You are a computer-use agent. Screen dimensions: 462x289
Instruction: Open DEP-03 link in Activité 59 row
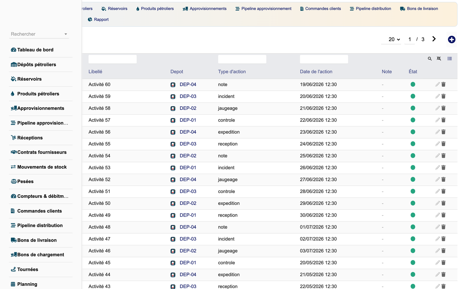pyautogui.click(x=188, y=96)
